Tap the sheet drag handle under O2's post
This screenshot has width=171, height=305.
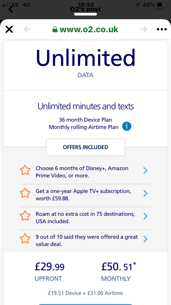click(85, 14)
